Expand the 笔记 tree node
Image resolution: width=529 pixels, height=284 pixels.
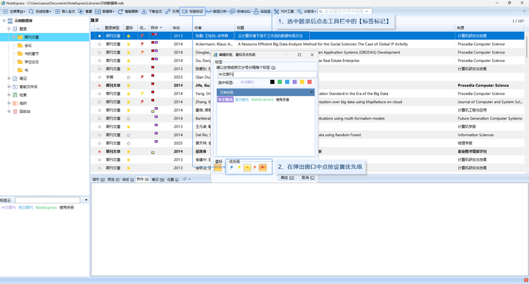click(9, 79)
